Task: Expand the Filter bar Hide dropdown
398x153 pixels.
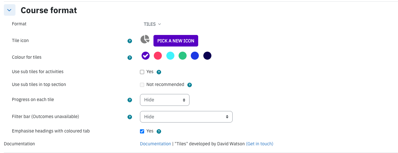Action: click(186, 117)
